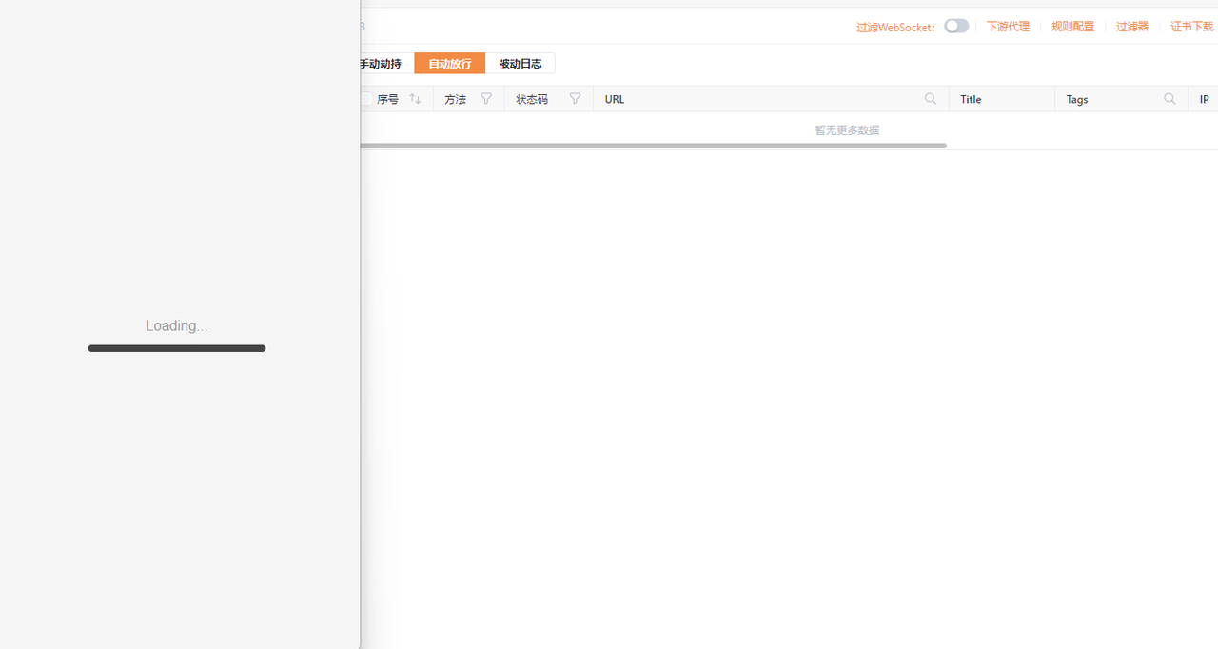Viewport: 1218px width, 649px height.
Task: Click the URL column search icon
Action: click(931, 99)
